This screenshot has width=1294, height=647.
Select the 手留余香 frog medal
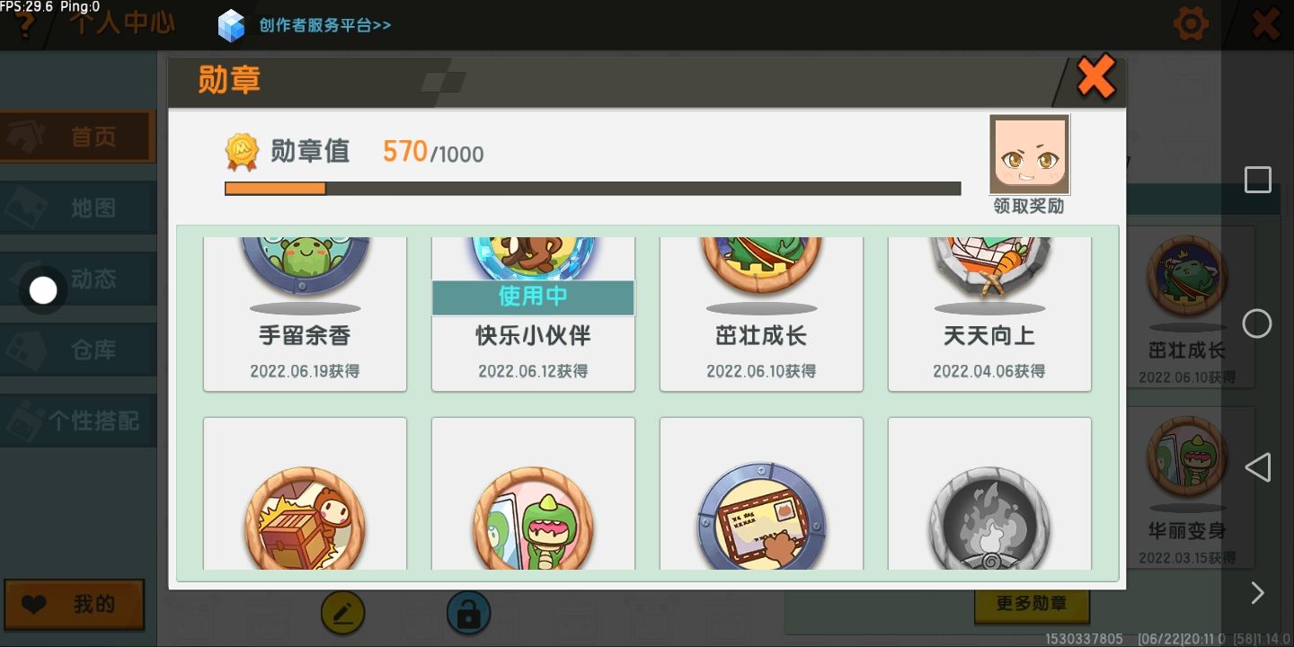305,314
